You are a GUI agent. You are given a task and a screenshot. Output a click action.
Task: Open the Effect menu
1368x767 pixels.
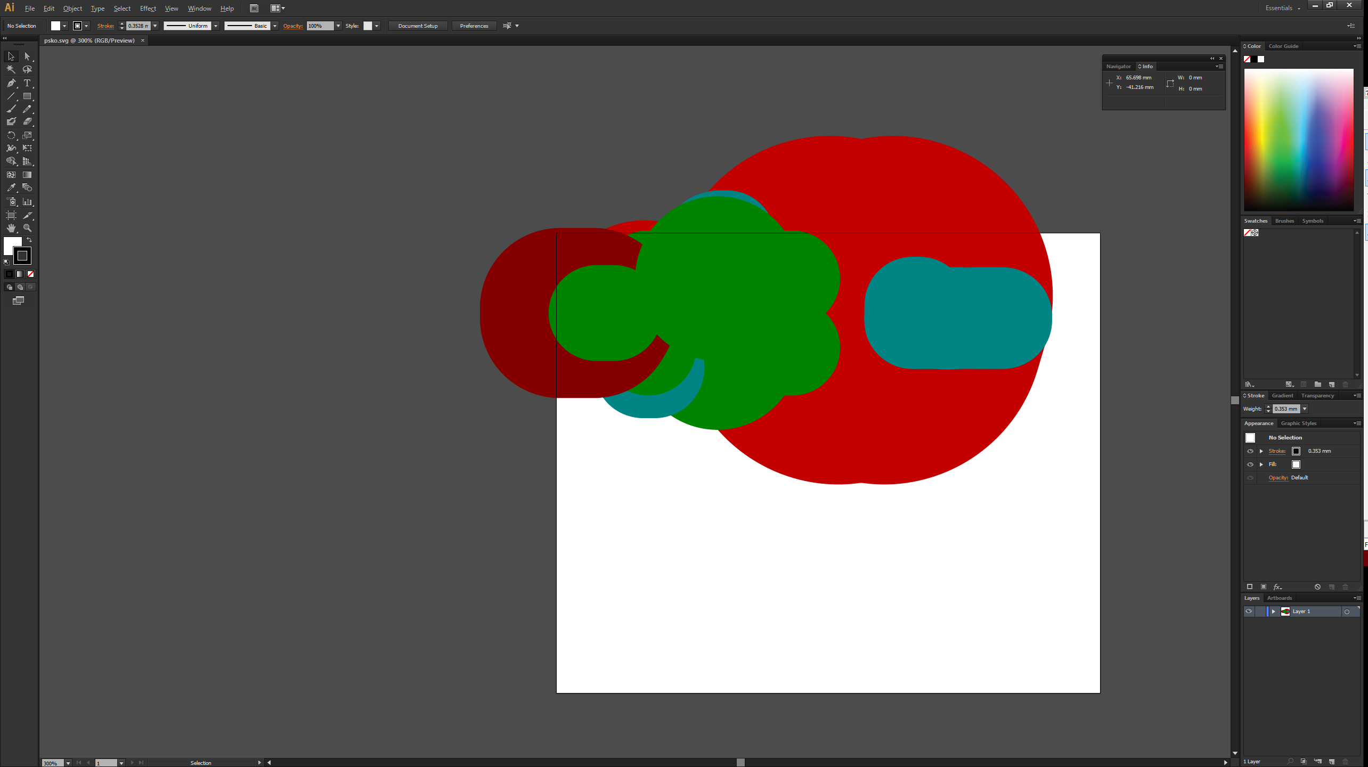click(148, 9)
